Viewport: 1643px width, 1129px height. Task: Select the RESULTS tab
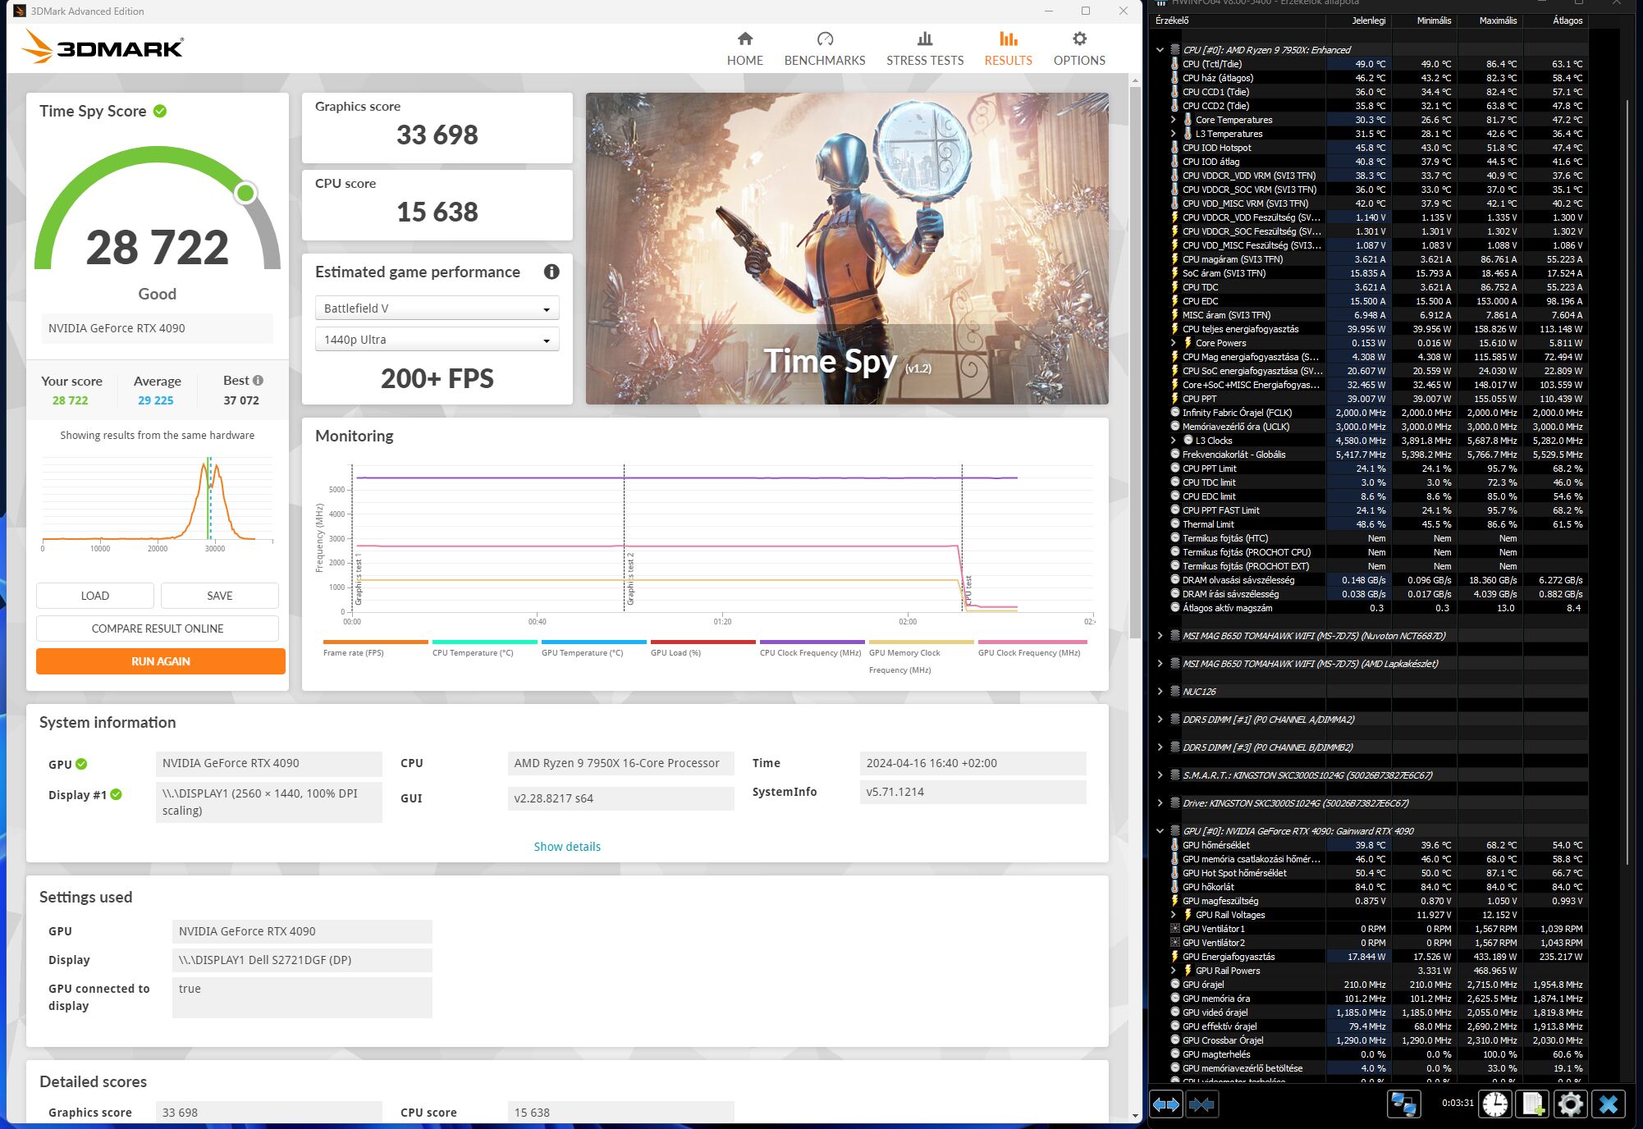[x=1009, y=49]
